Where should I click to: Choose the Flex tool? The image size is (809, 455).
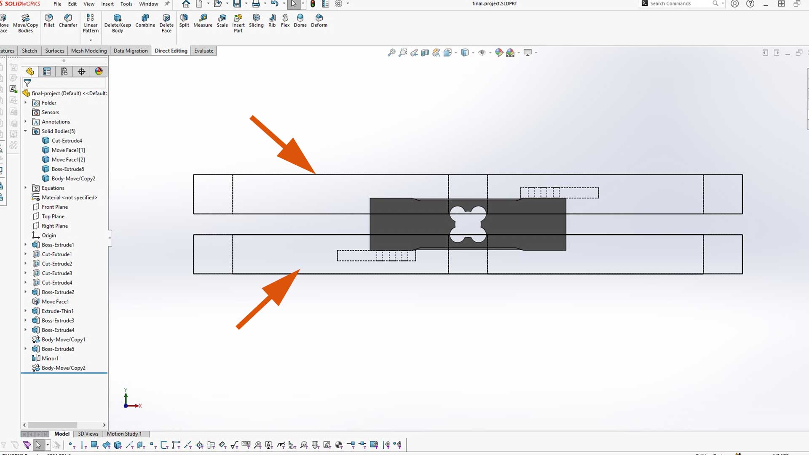(285, 21)
